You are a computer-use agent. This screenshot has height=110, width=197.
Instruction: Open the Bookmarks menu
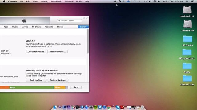(57, 2)
